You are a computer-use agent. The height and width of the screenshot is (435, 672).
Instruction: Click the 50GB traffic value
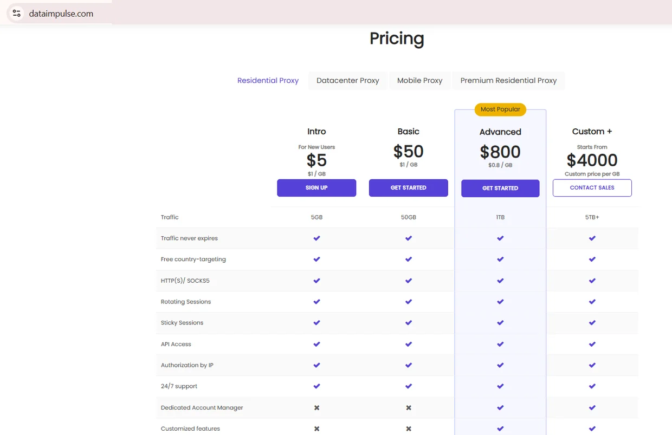point(409,217)
